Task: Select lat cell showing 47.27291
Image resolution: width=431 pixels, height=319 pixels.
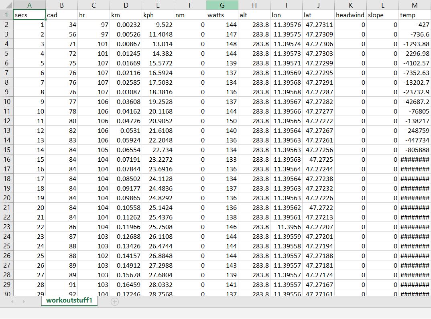Action: [x=319, y=82]
